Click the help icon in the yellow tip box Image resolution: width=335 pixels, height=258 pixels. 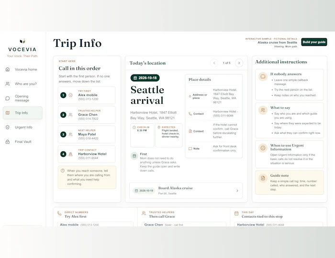(63, 171)
